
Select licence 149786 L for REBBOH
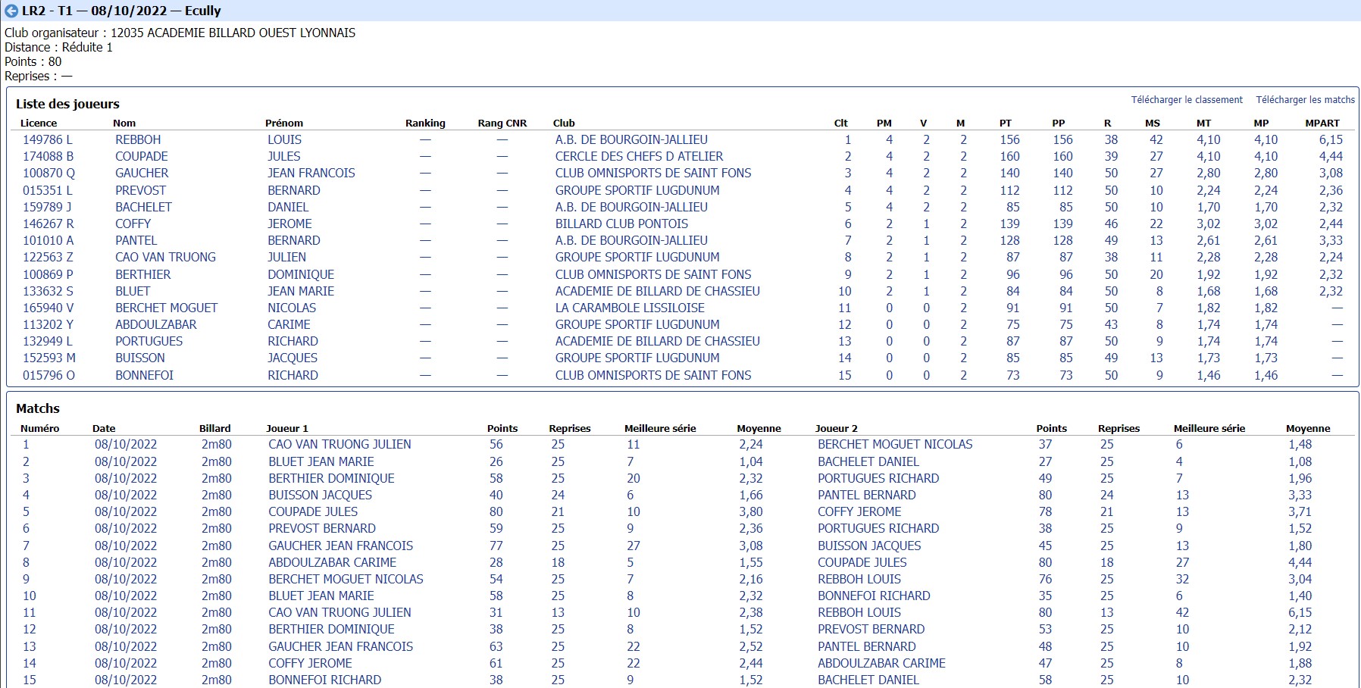click(48, 139)
